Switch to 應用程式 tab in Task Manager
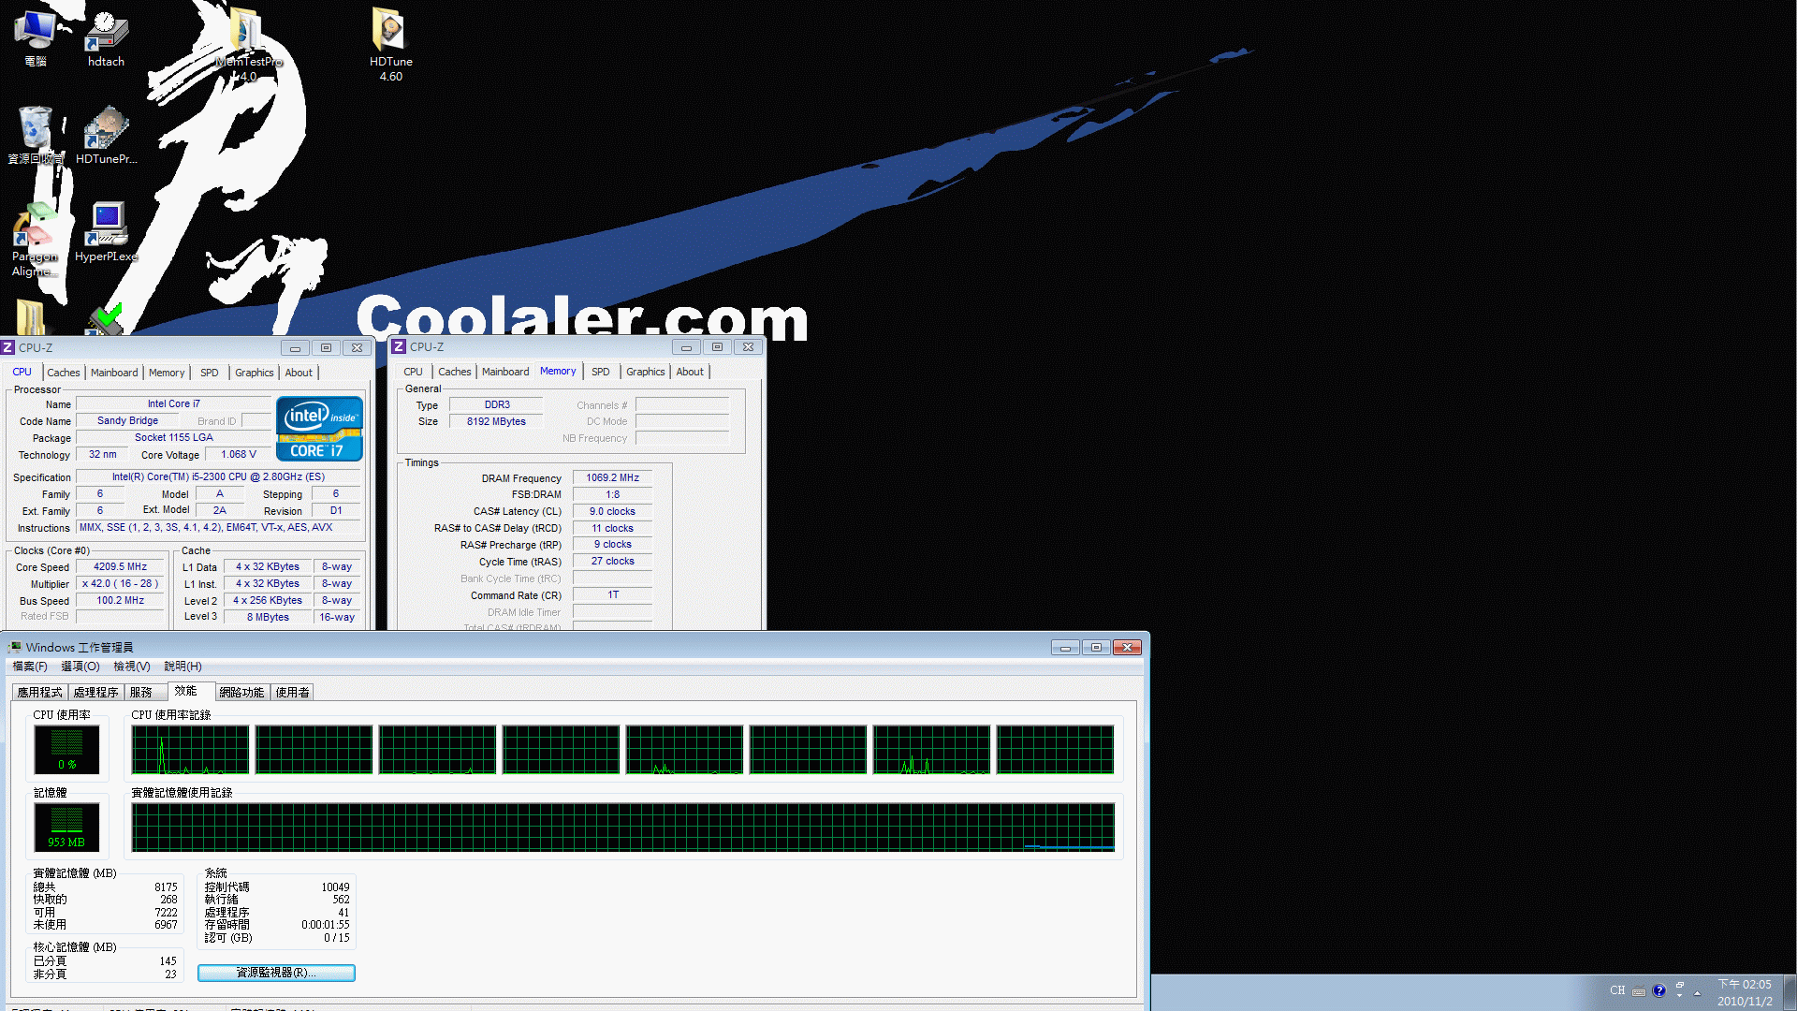This screenshot has width=1797, height=1011. pos(40,693)
